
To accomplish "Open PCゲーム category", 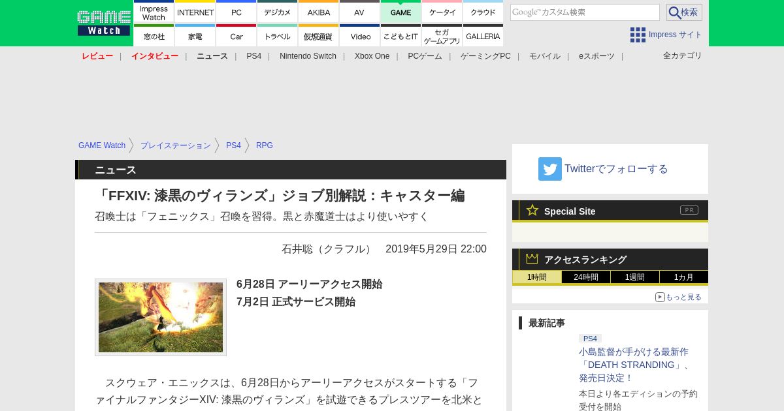I will coord(425,56).
